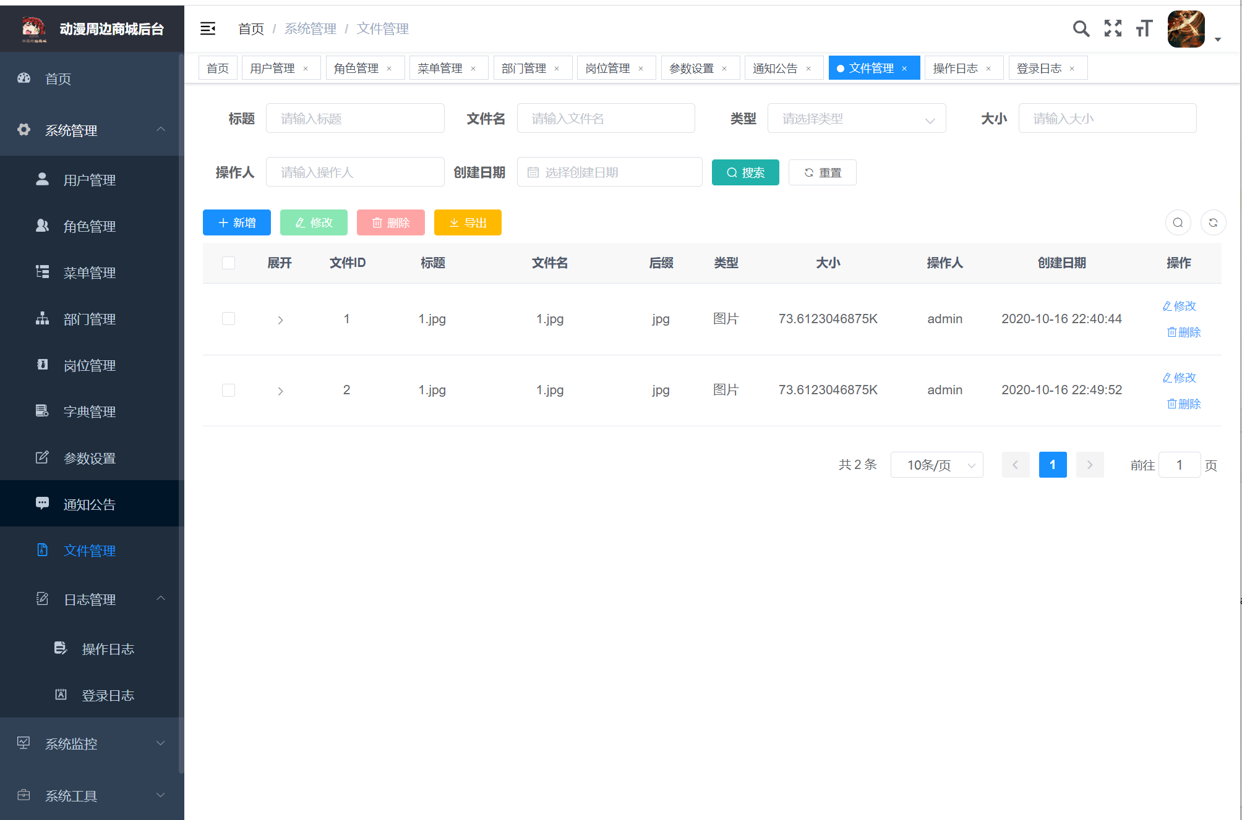Open the 类型 select dropdown
This screenshot has width=1242, height=820.
click(x=856, y=119)
